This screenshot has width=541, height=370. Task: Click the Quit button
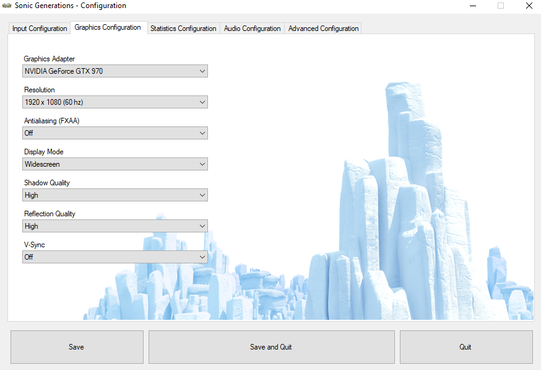coord(466,347)
